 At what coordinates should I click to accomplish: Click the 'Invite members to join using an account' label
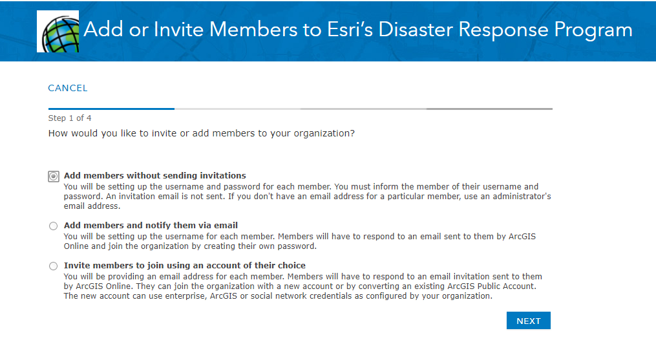(x=184, y=265)
